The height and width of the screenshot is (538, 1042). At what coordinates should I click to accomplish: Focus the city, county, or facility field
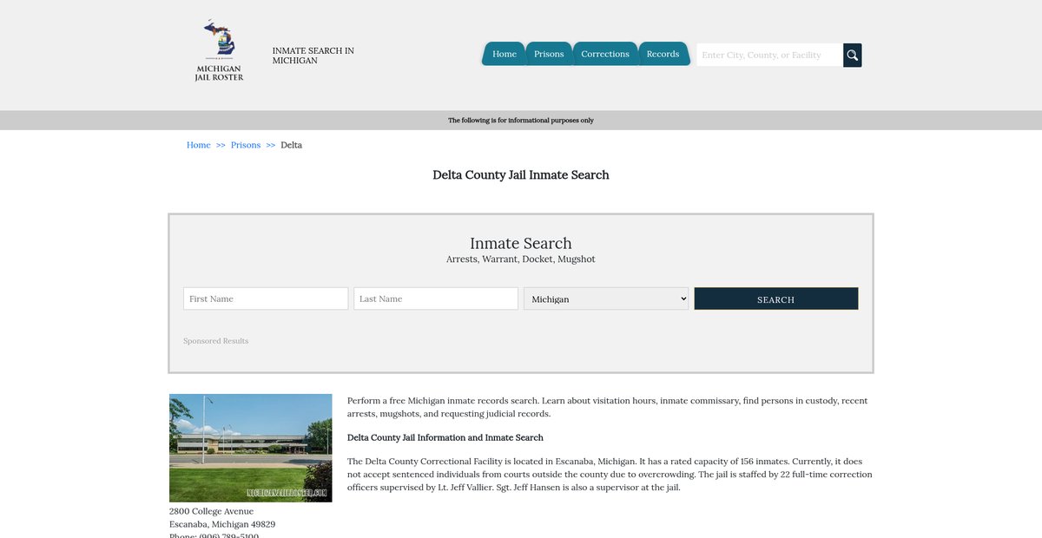coord(770,55)
